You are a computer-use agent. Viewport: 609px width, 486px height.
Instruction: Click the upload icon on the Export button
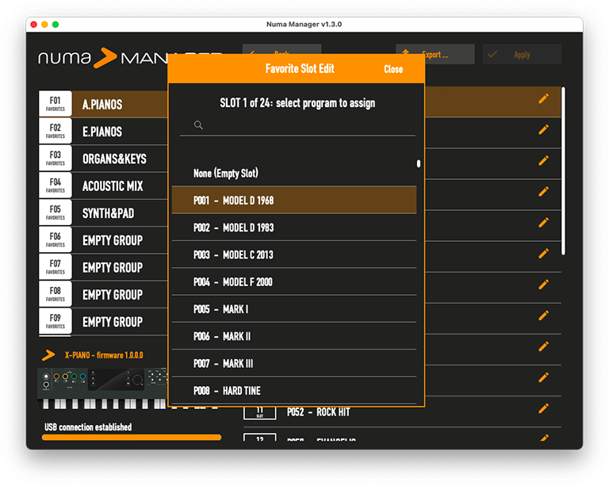tap(406, 54)
